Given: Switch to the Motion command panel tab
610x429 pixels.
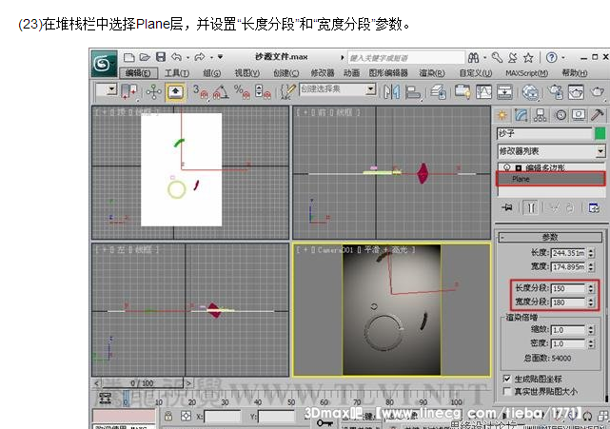Looking at the screenshot, I should tap(561, 115).
